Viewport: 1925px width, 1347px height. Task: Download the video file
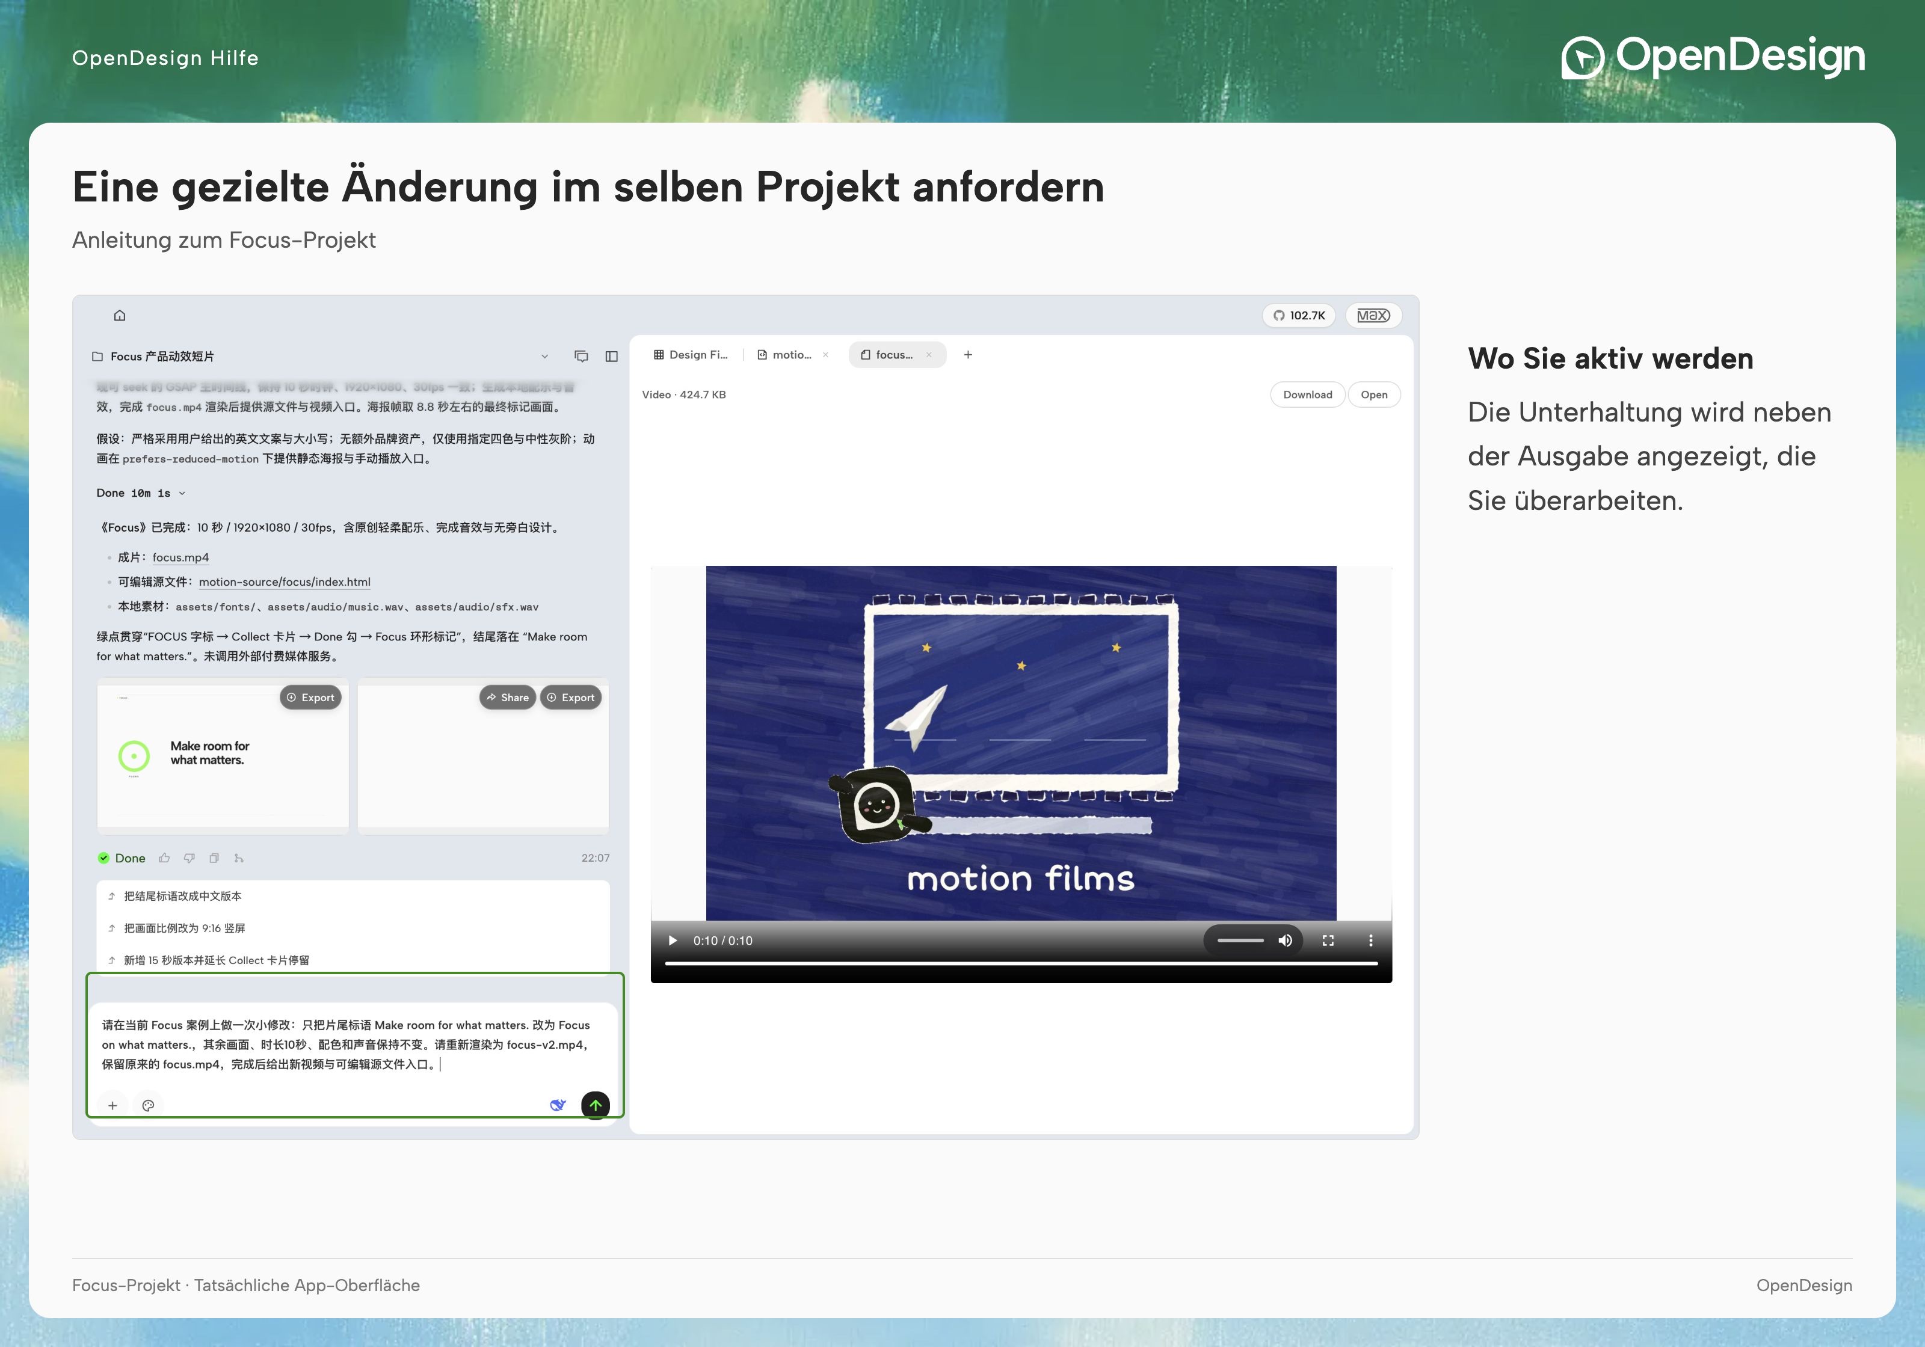click(1307, 395)
